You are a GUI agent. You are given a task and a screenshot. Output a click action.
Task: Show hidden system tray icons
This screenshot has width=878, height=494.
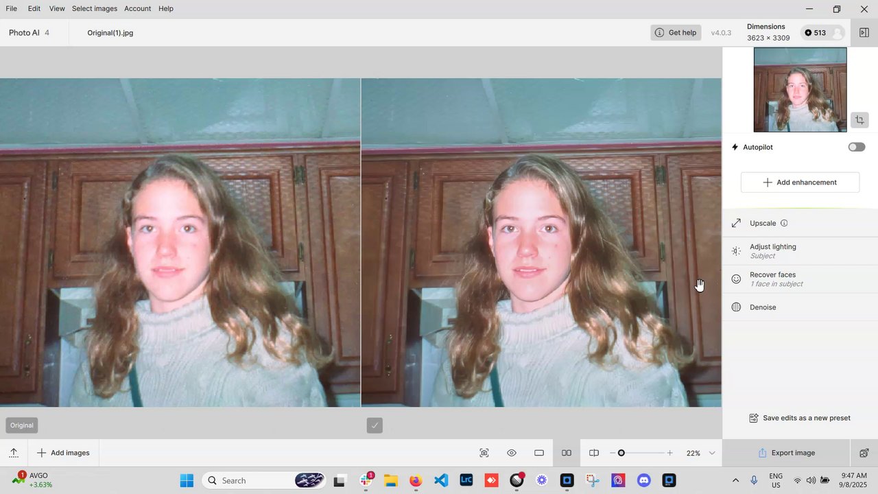735,480
